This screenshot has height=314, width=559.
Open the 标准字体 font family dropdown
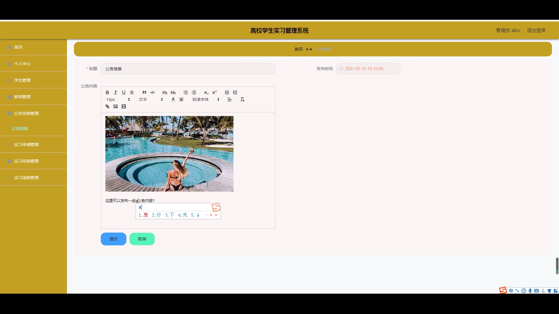206,99
